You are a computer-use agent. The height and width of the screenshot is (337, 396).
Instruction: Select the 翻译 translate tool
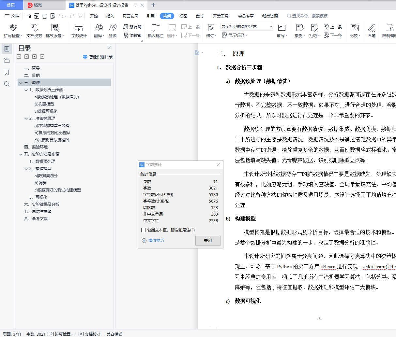[x=99, y=31]
